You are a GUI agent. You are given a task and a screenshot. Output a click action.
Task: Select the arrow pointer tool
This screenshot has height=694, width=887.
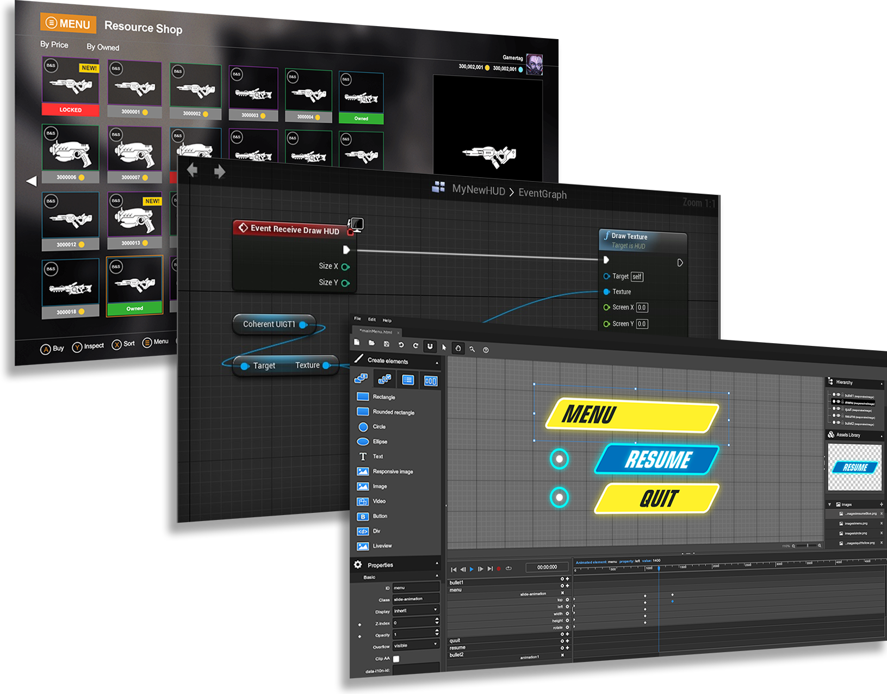444,347
